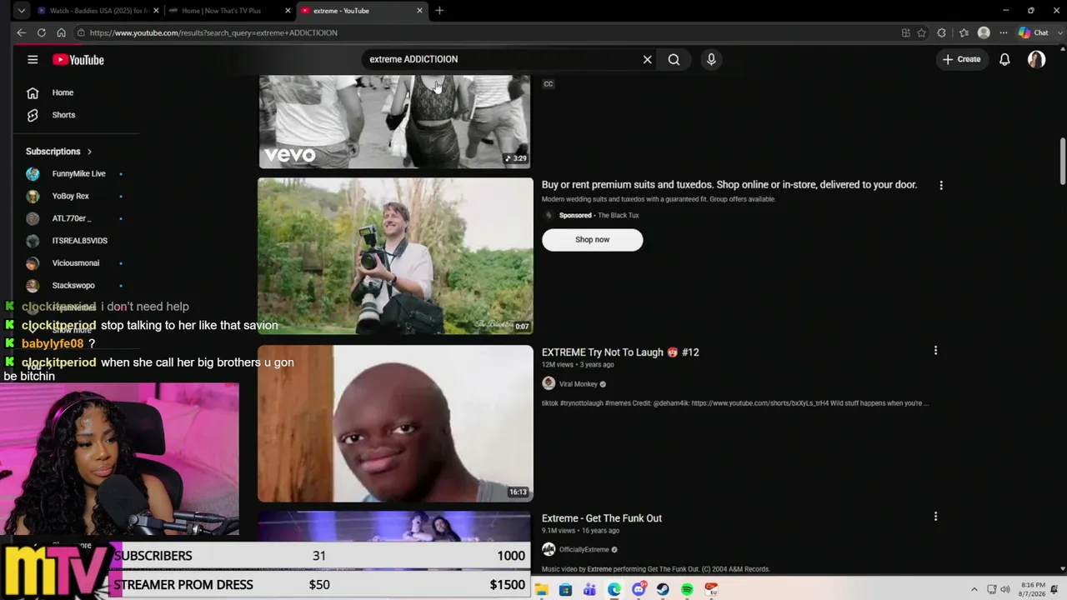1067x600 pixels.
Task: Open EXTREME Try Not To Laugh #12 title
Action: click(620, 352)
